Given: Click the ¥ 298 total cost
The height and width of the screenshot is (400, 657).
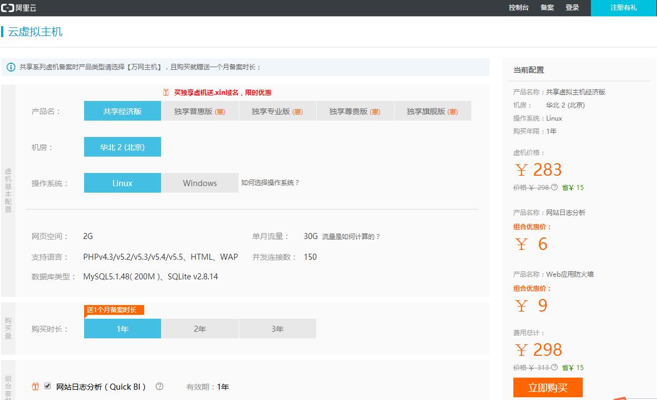Looking at the screenshot, I should coord(538,349).
